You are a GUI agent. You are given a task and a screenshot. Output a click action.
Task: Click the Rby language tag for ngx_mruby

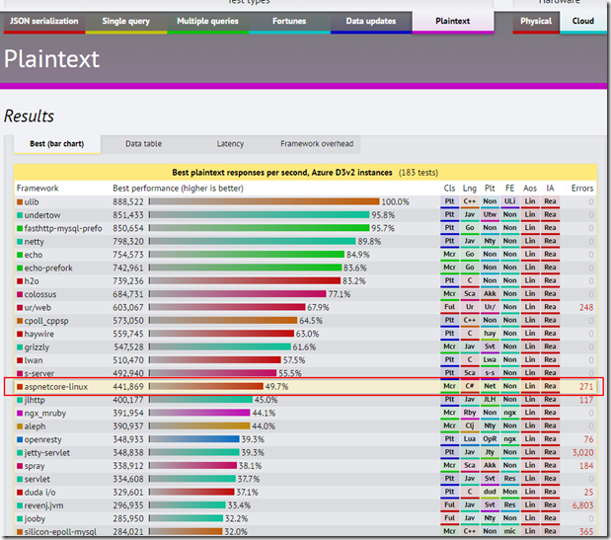pyautogui.click(x=470, y=413)
